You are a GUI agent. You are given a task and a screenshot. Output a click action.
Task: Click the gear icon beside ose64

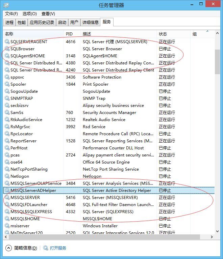pos(7,162)
